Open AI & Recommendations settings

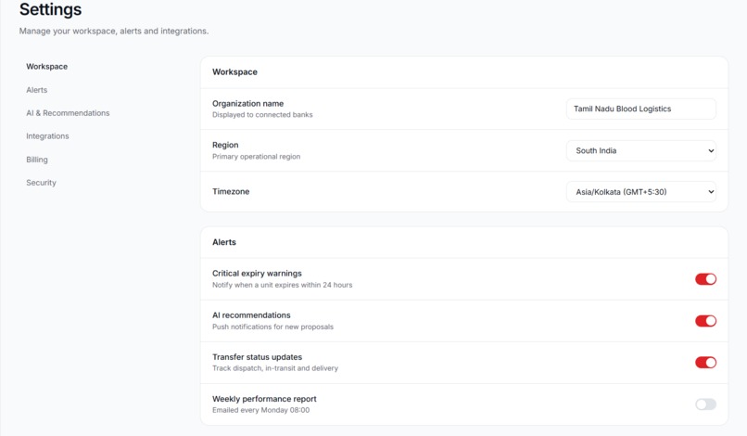(x=68, y=113)
